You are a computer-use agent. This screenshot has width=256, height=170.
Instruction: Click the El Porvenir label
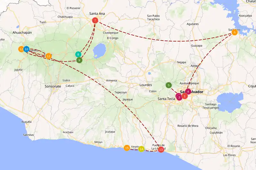(x=74, y=8)
